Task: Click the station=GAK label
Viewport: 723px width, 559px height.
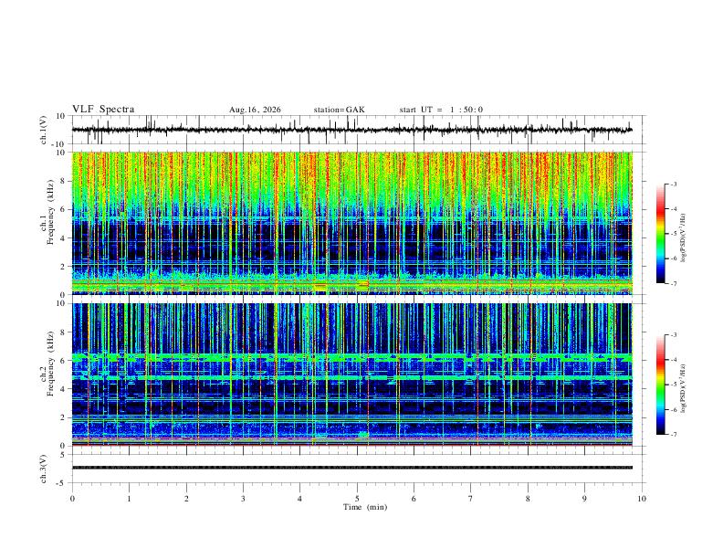Action: coord(339,110)
